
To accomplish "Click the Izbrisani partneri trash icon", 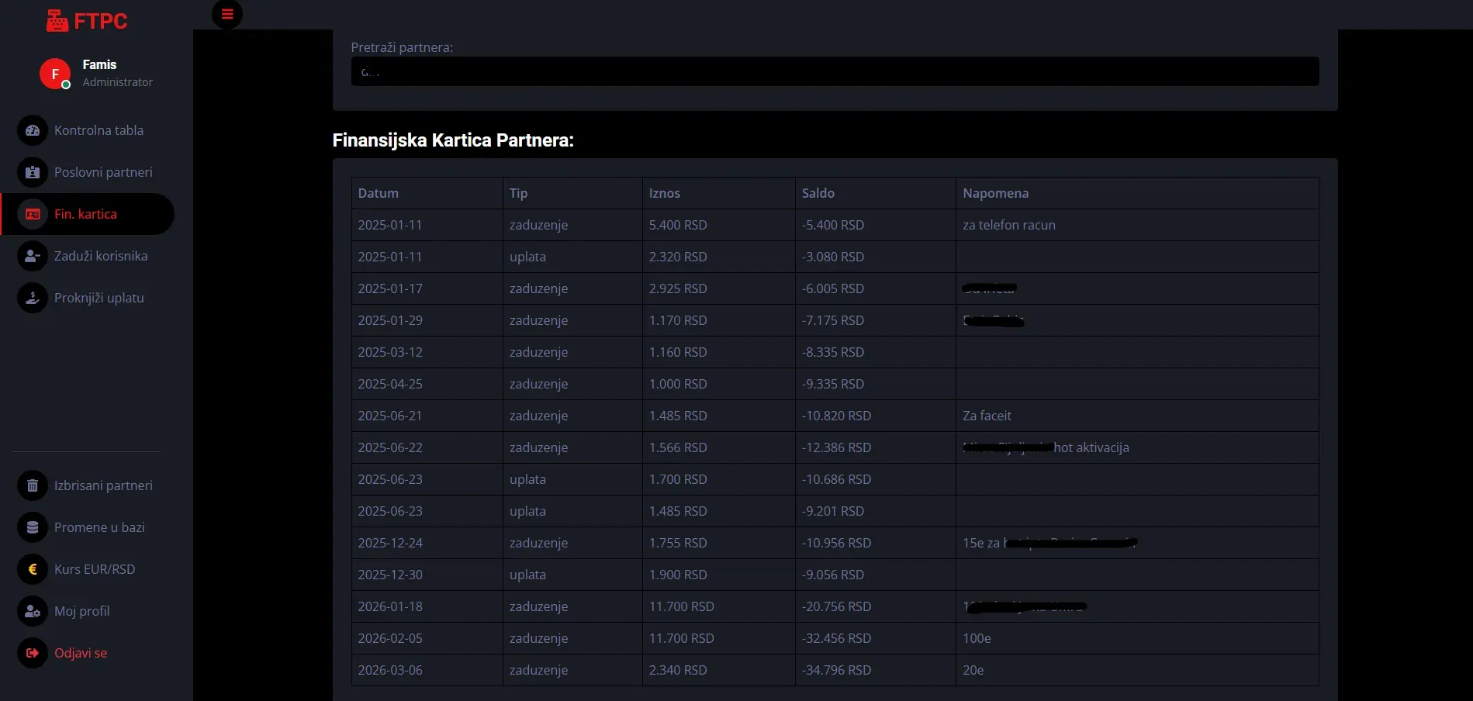I will 33,485.
